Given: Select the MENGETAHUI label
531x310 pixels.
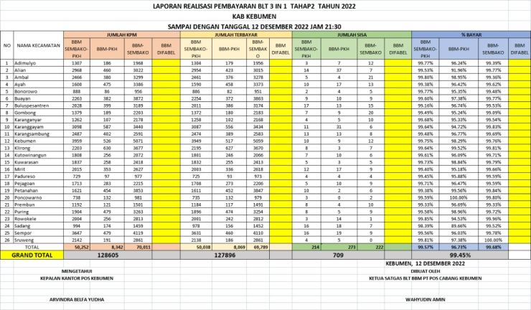Looking at the screenshot, I should click(77, 271).
